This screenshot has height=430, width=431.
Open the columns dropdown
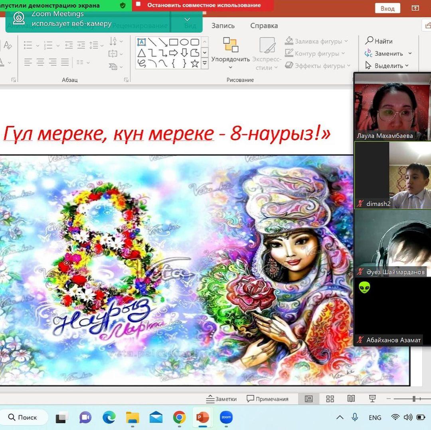coord(83,63)
